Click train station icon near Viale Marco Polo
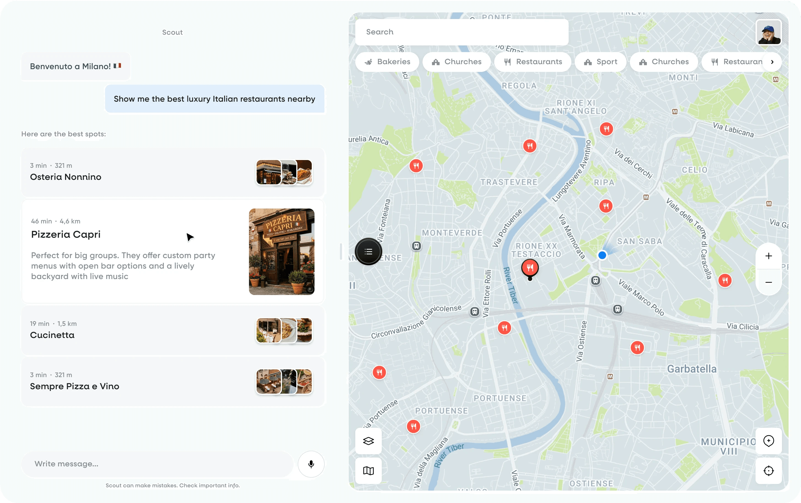This screenshot has height=503, width=801. point(617,310)
